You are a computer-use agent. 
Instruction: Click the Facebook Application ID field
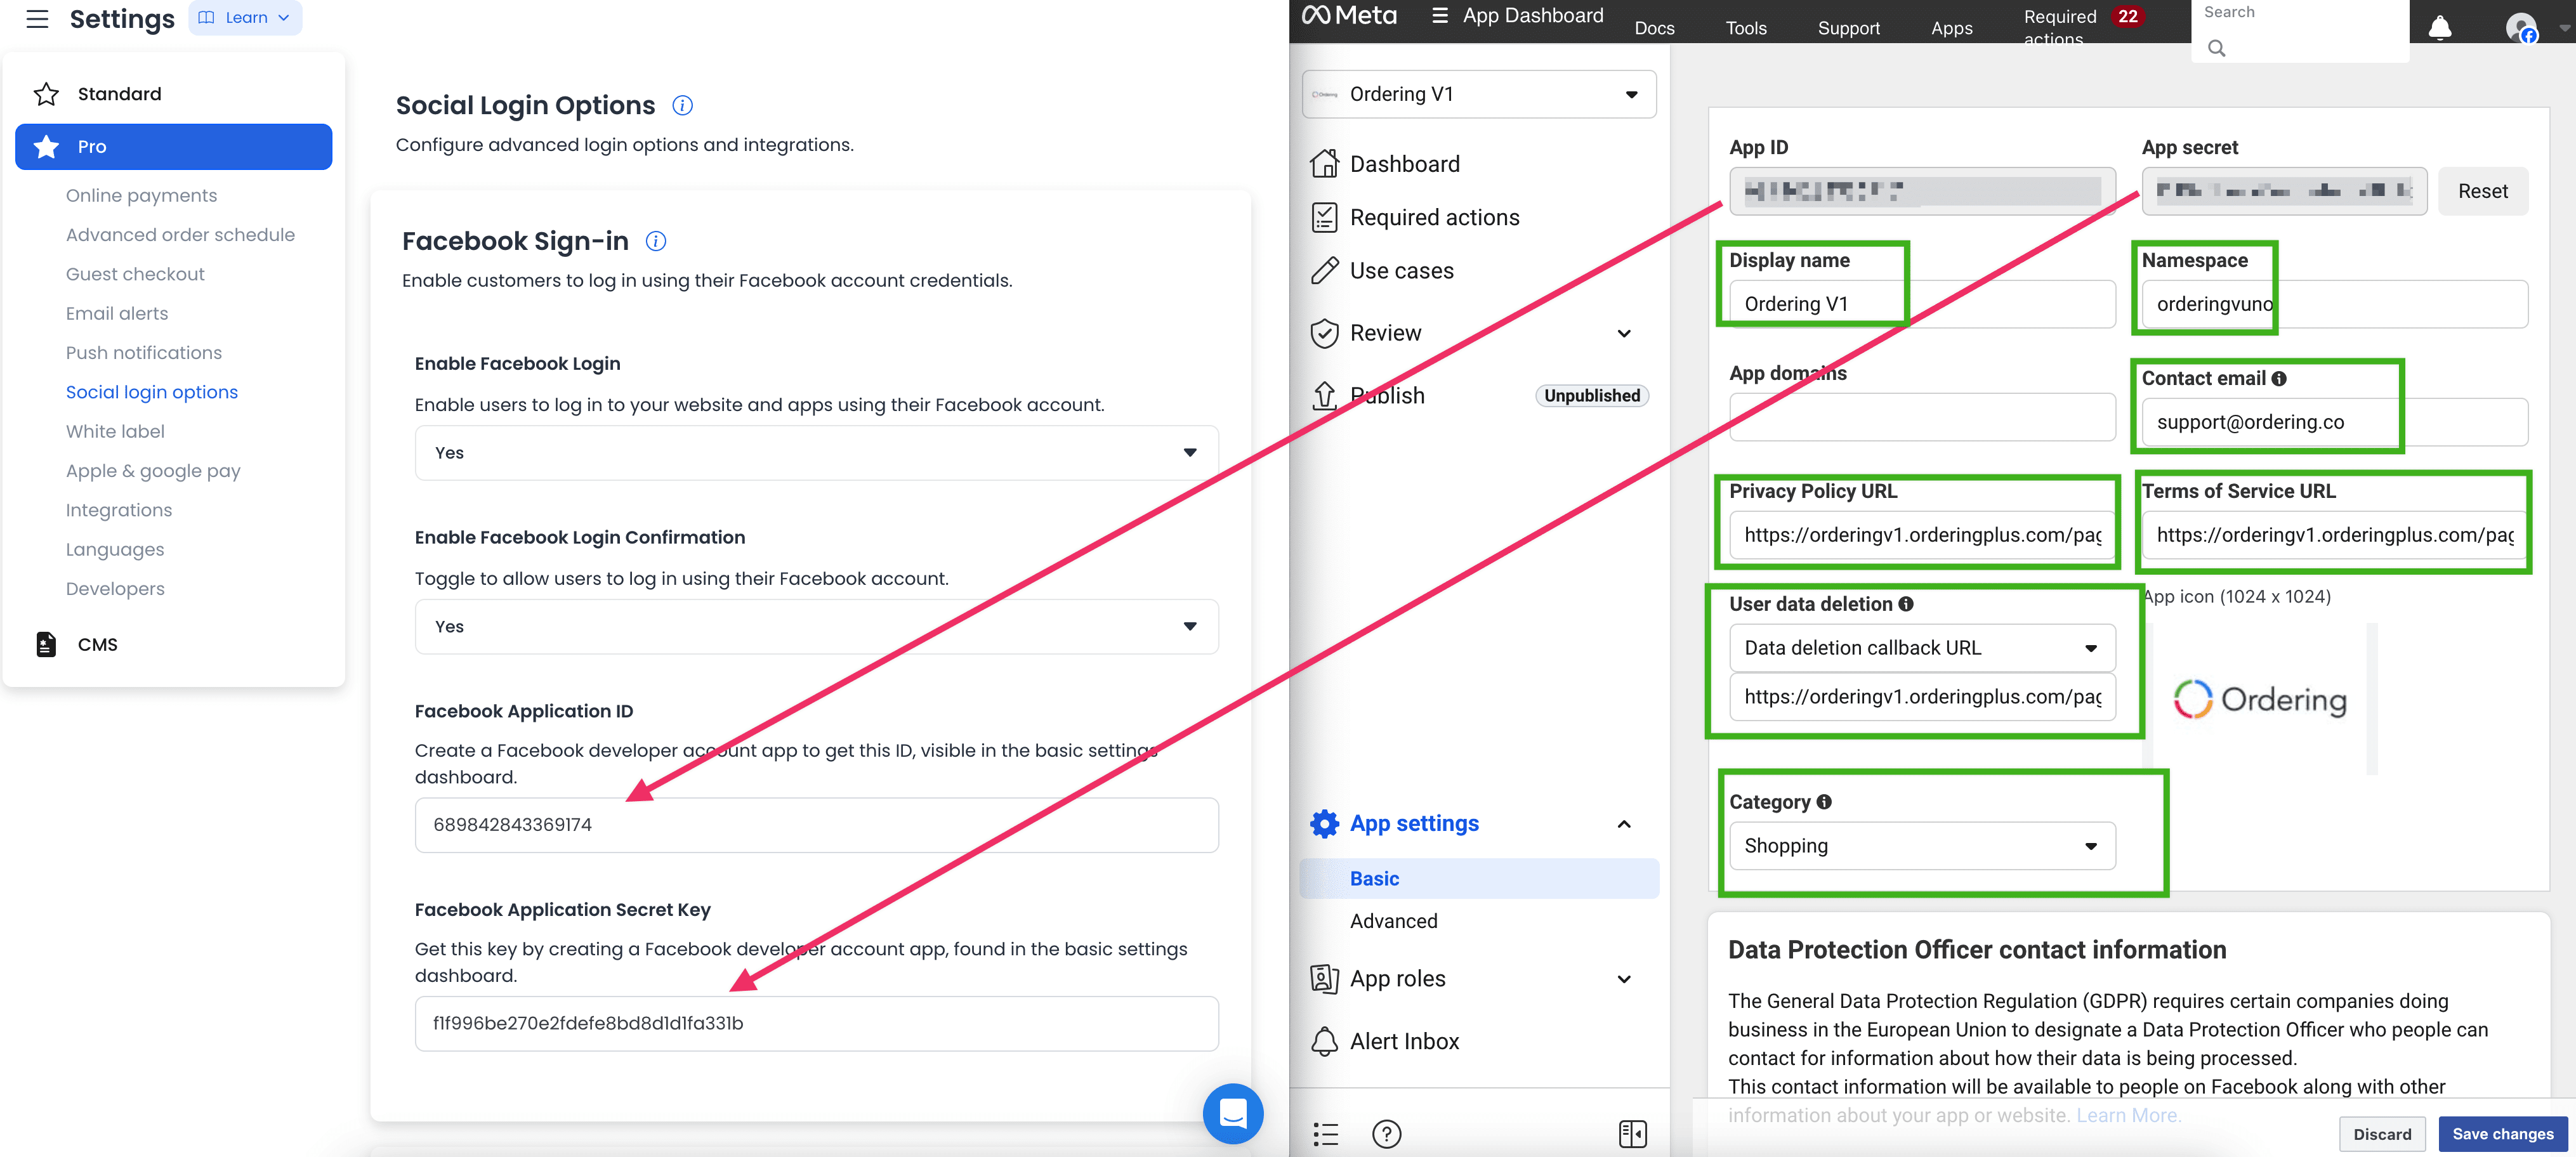(x=816, y=825)
